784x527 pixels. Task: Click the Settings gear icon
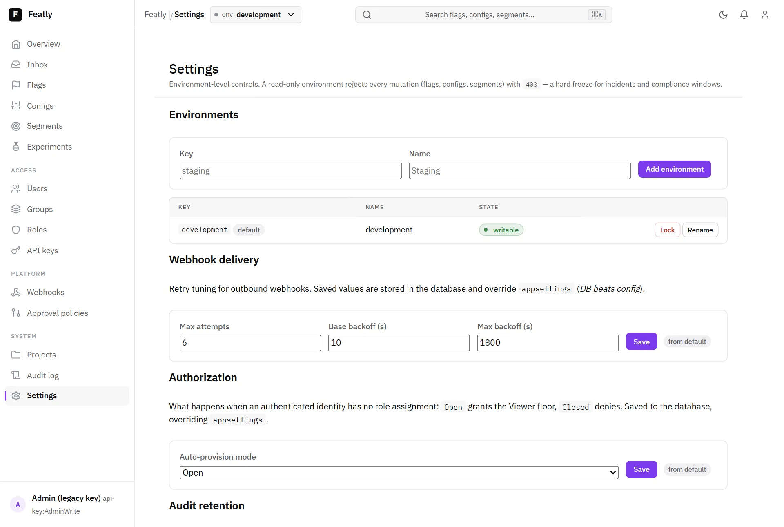(16, 396)
